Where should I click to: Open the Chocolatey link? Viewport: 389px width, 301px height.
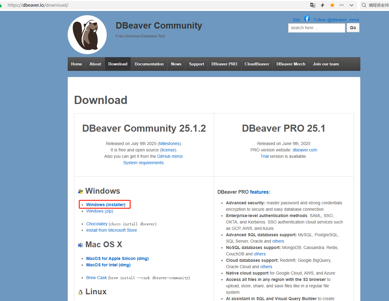tap(97, 224)
